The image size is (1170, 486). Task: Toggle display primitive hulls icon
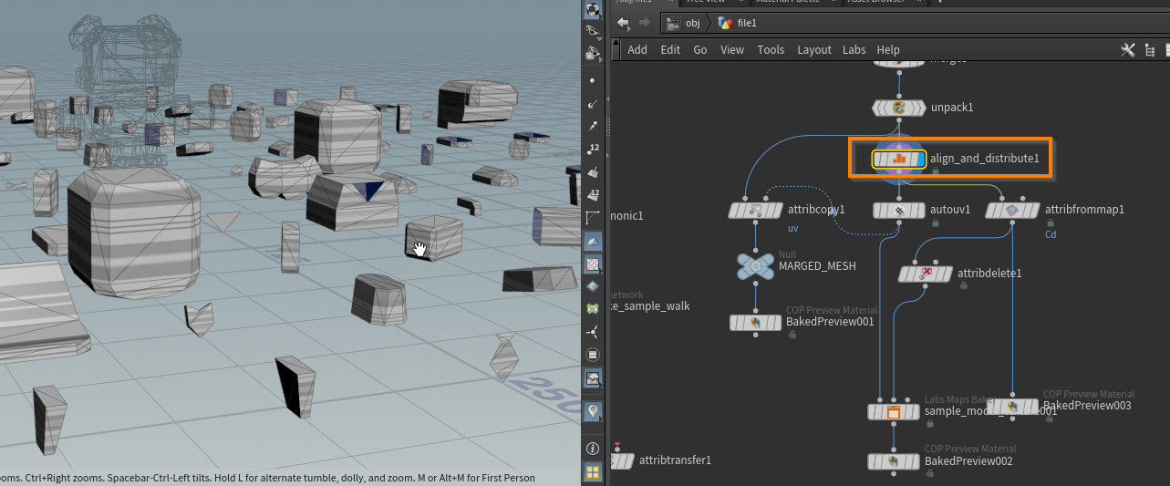[x=593, y=217]
